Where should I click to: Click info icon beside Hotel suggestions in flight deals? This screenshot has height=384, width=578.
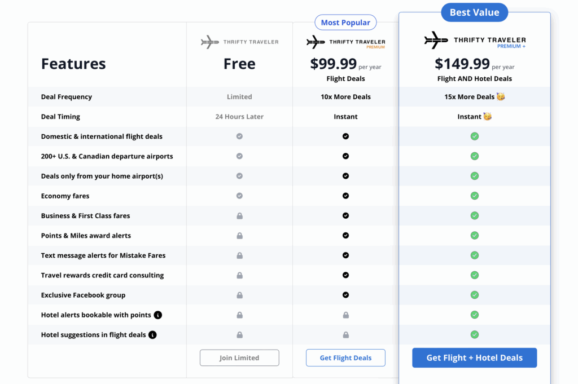pos(152,335)
